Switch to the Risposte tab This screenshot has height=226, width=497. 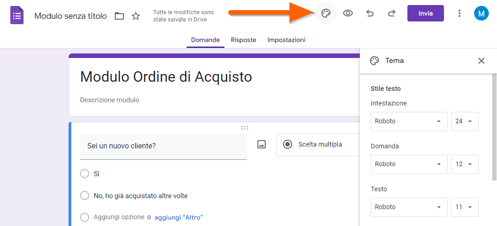point(243,40)
